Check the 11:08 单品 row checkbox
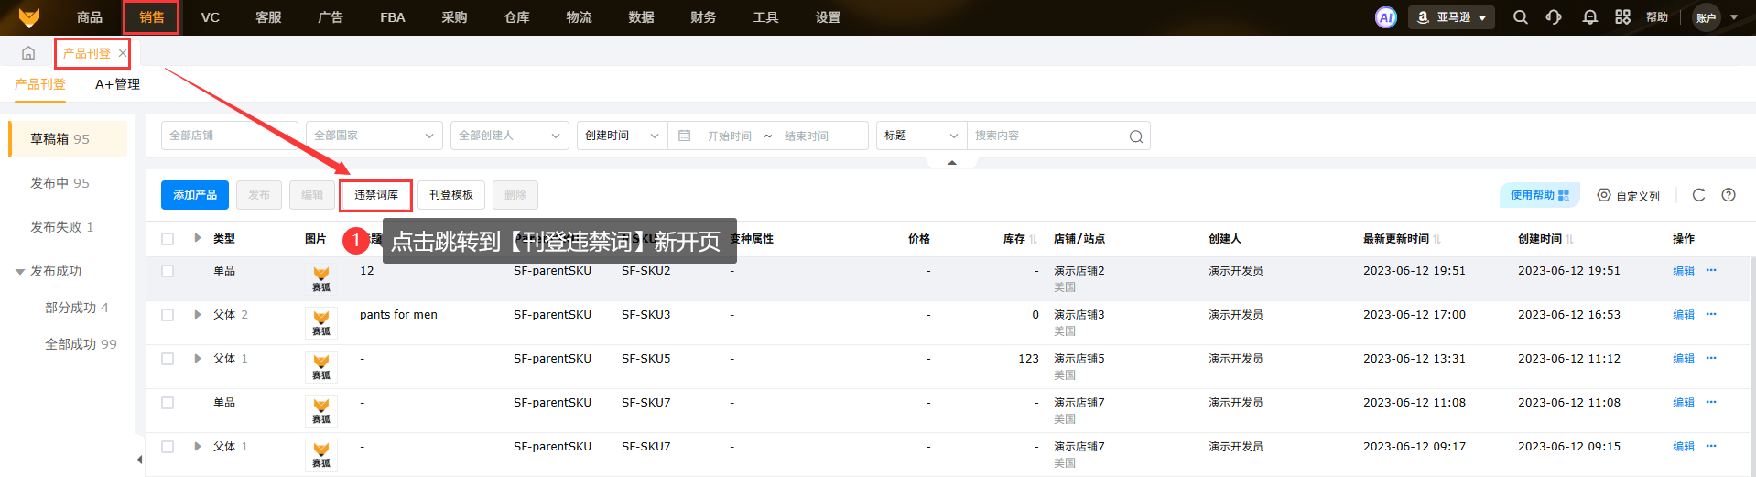The image size is (1756, 477). (x=168, y=403)
